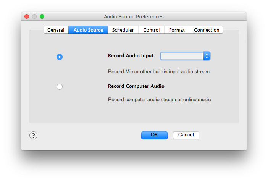Open the Scheduler tab
Viewport: 268px width, 181px height.
[x=123, y=30]
